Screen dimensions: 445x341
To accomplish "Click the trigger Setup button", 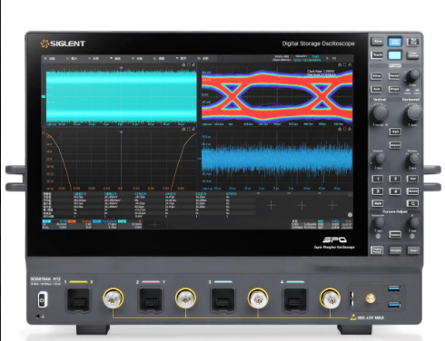I will point(377,76).
